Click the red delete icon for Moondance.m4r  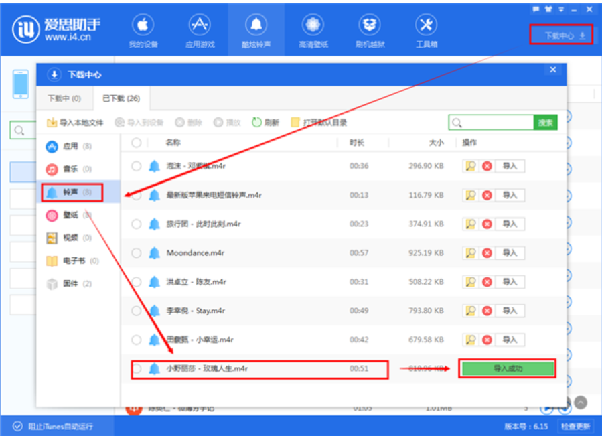[x=487, y=252]
